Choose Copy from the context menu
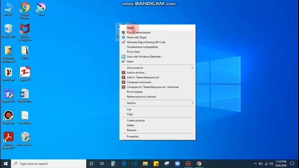Viewport: 299px width, 168px height. tap(157, 114)
